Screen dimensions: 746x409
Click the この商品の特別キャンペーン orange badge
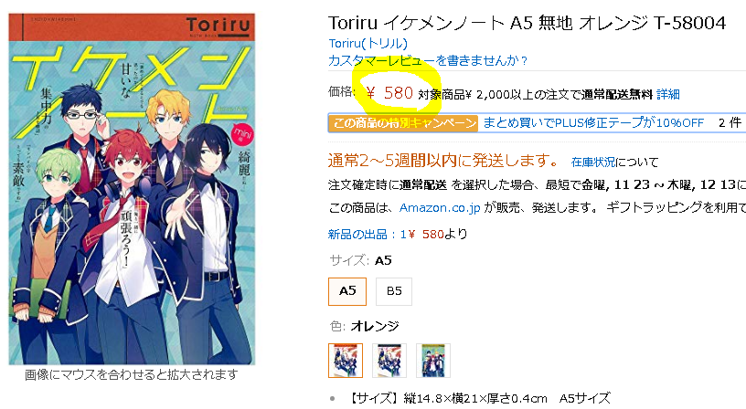[403, 123]
